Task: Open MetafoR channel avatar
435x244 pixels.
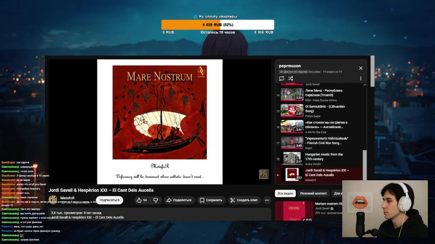Action: coord(53,200)
